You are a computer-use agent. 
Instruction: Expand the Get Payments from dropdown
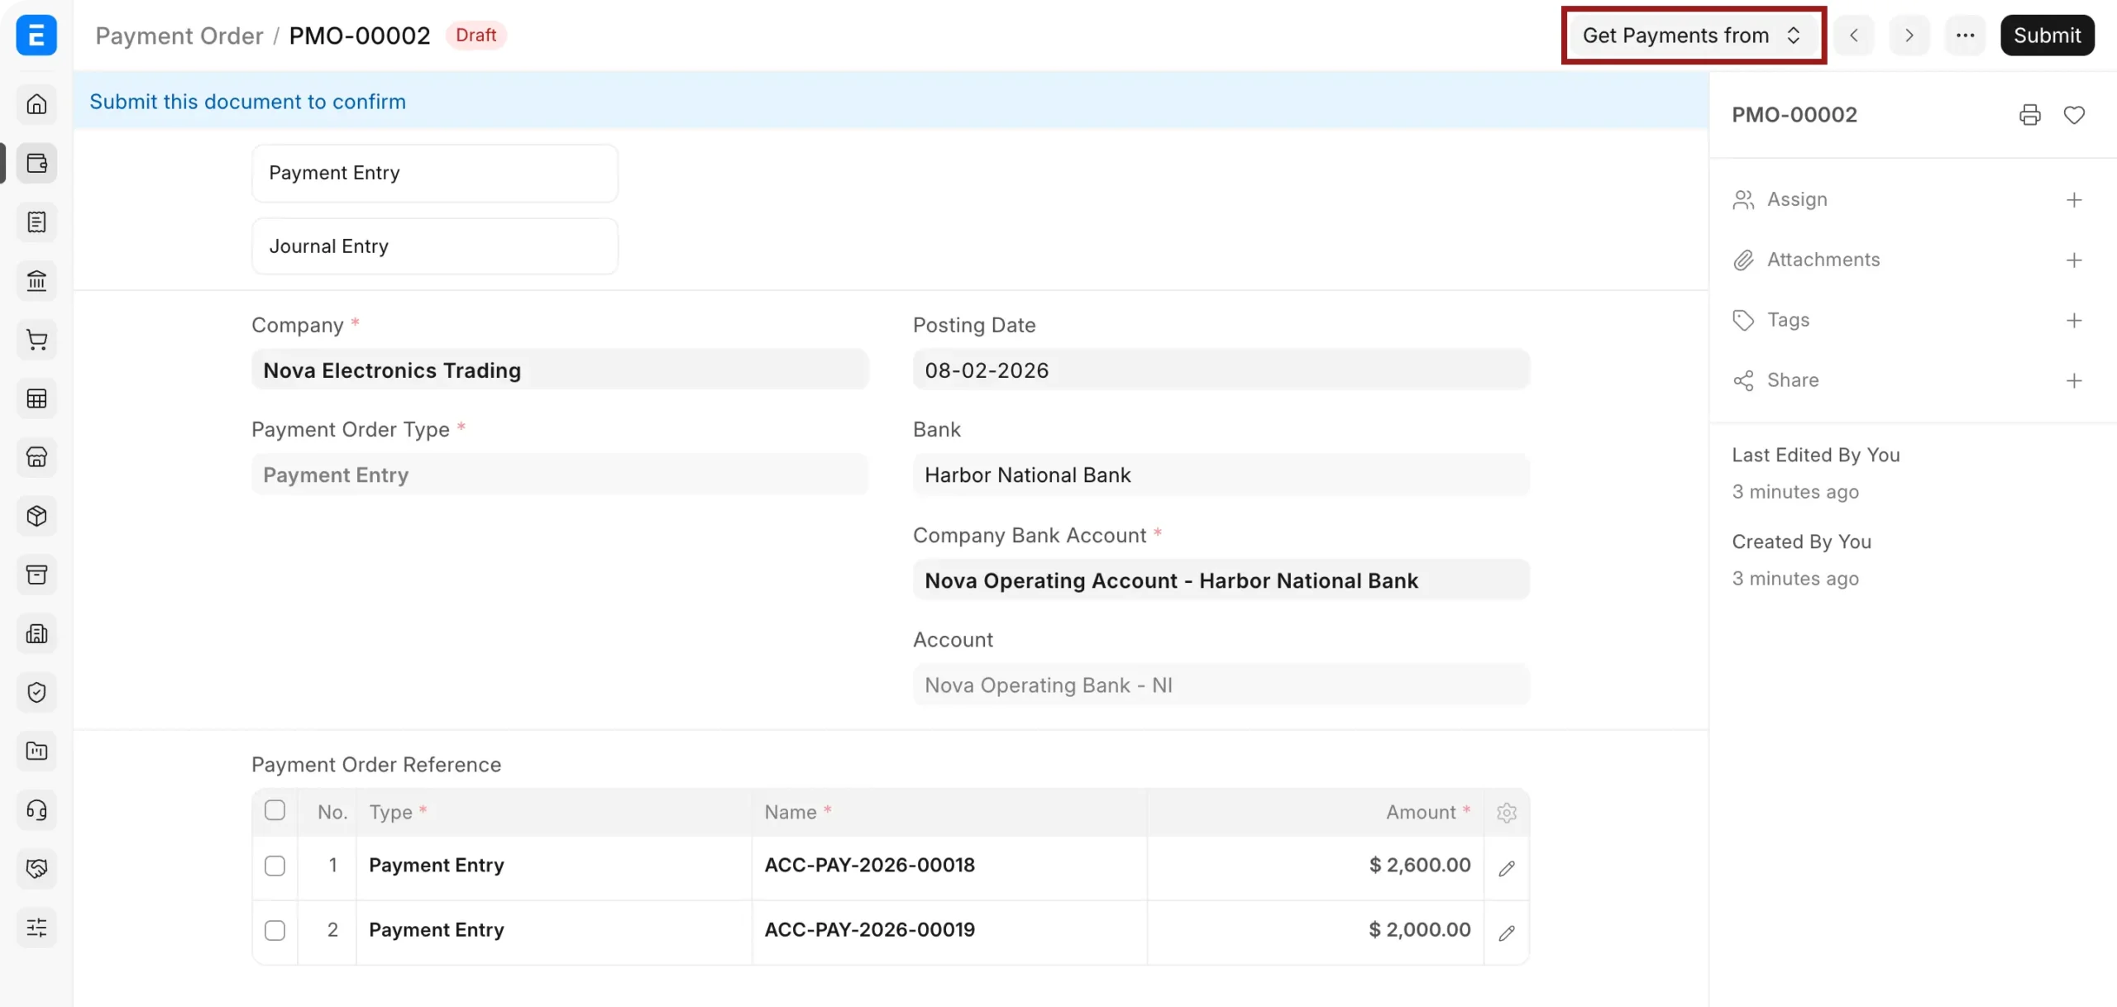(1693, 36)
